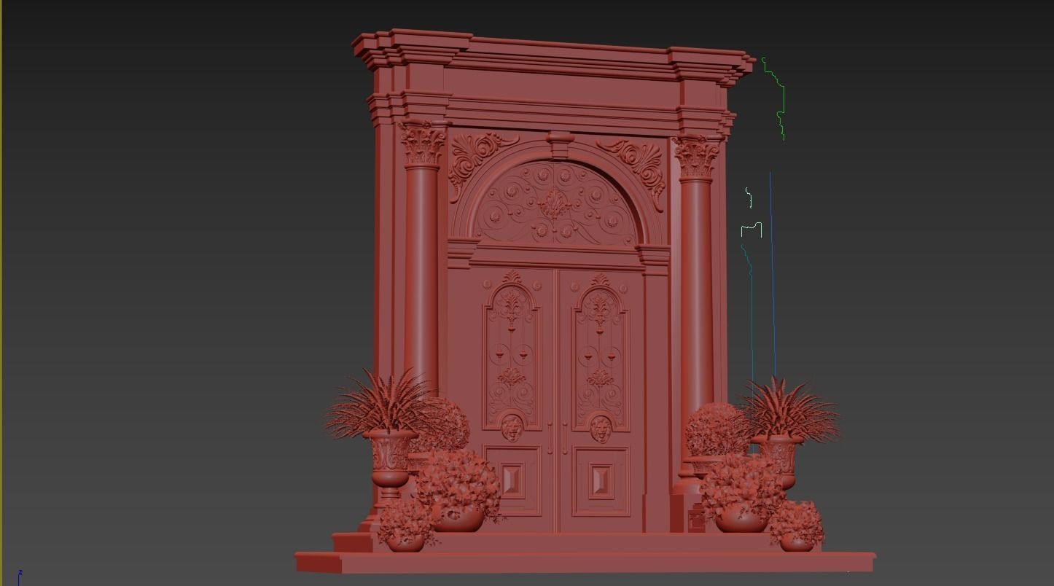Screen dimensions: 1054x586
Task: Click the left door's vertical pull handle
Action: (550, 437)
